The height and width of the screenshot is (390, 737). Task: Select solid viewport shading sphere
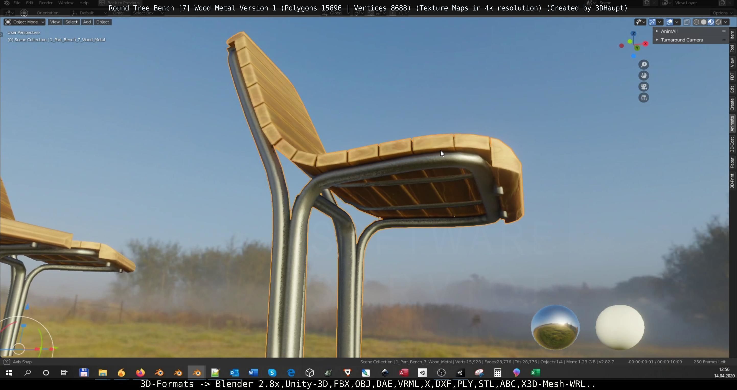704,22
